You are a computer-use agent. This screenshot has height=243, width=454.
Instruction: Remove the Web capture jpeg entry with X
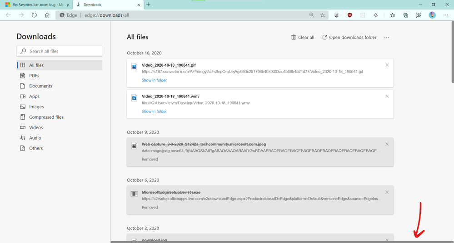(x=387, y=144)
